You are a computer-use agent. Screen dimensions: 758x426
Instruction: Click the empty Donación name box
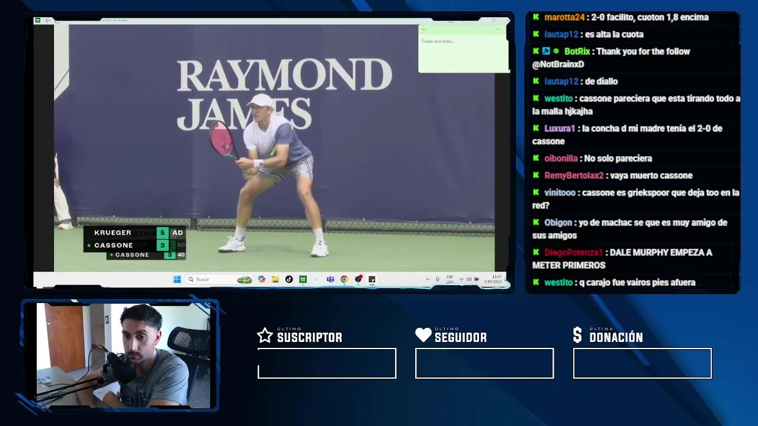tap(643, 363)
